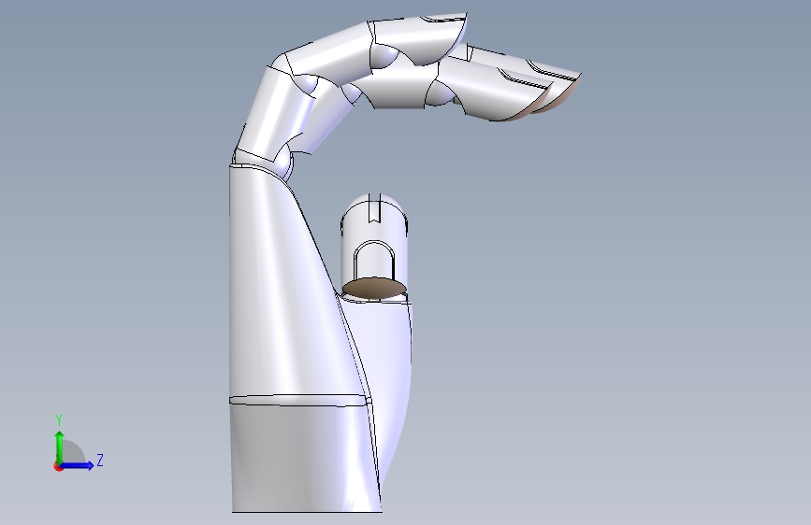Viewport: 811px width, 525px height.
Task: Click the red X axis dot at triad origin
Action: pyautogui.click(x=58, y=467)
